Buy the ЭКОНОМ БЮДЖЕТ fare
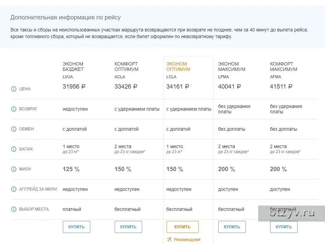 tap(77, 227)
